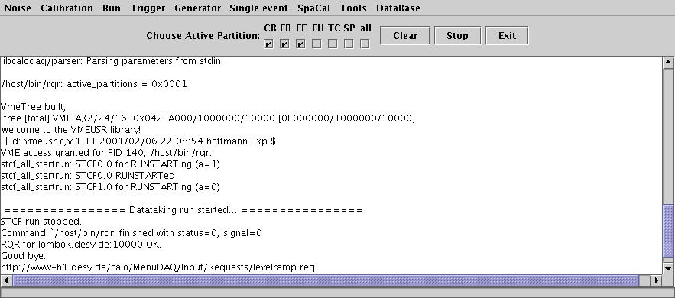Viewport: 675px width, 298px height.
Task: Click the horizontal scrollbar thumb
Action: tap(326, 280)
